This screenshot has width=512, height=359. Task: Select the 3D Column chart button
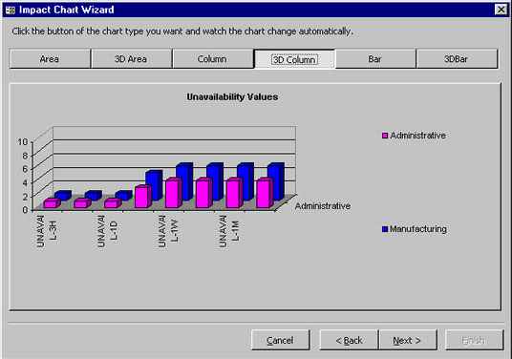point(294,59)
